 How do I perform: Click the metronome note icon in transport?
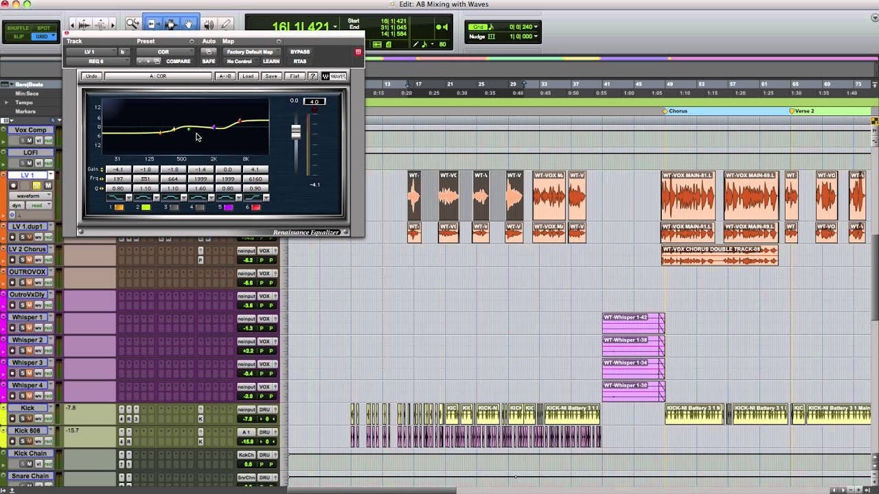coord(424,44)
